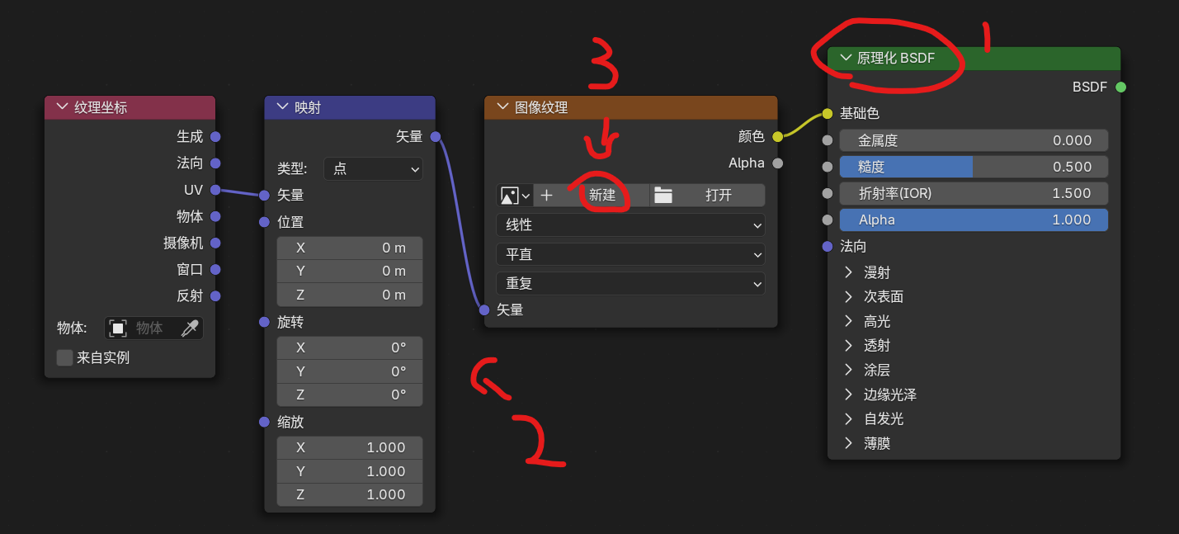The width and height of the screenshot is (1179, 534).
Task: Click the 旋转 X field
Action: (350, 347)
